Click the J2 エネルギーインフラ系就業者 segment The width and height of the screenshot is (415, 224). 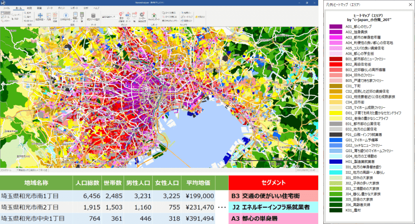point(274,207)
